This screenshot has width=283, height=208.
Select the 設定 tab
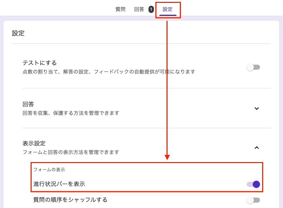168,9
